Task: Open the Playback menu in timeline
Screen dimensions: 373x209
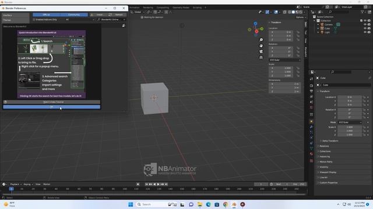Action: [16, 184]
